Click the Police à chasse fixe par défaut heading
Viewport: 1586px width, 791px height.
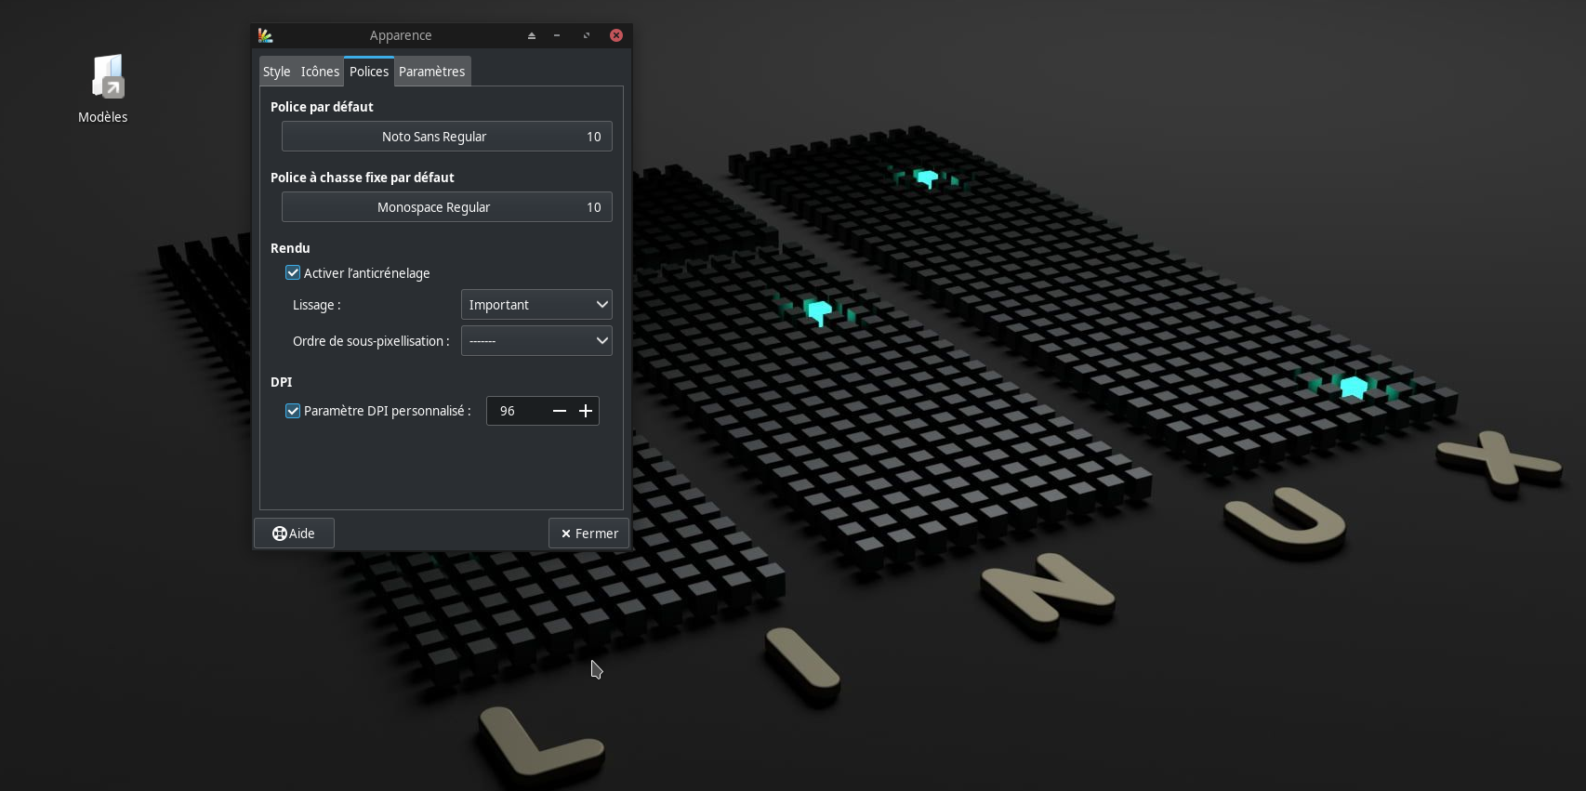coord(363,178)
